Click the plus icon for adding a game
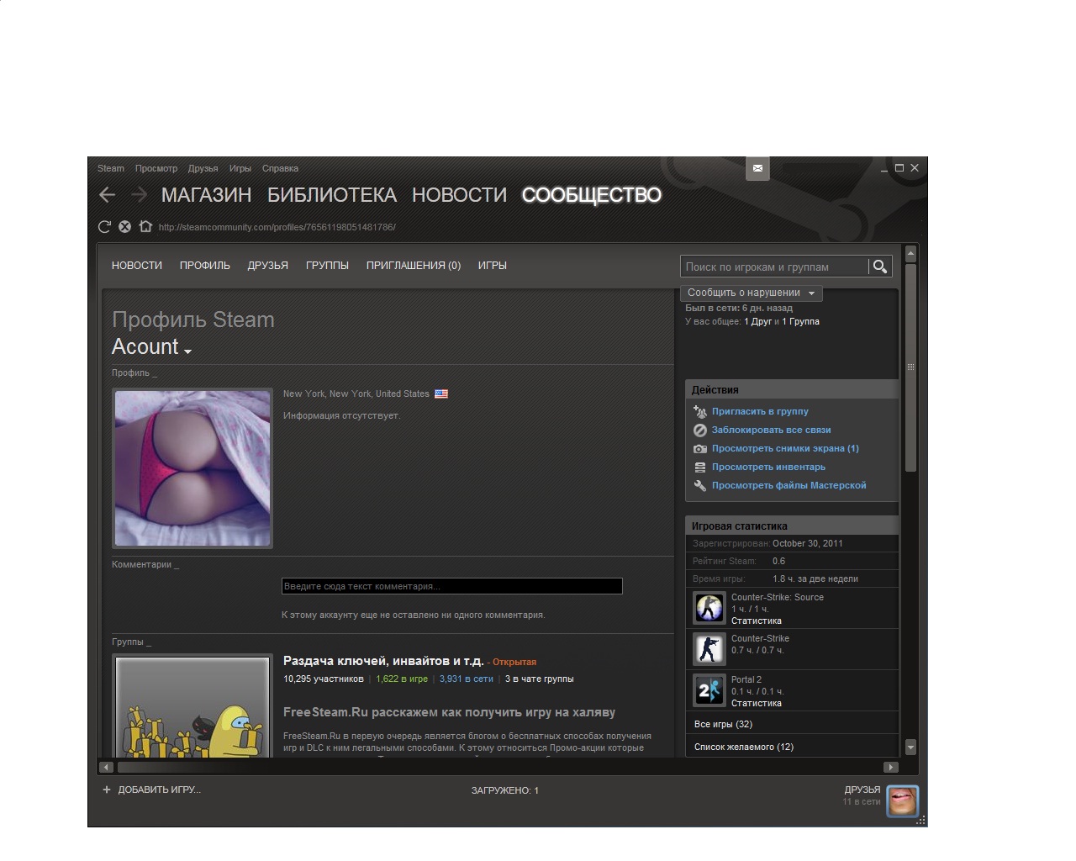This screenshot has height=861, width=1076. point(107,790)
